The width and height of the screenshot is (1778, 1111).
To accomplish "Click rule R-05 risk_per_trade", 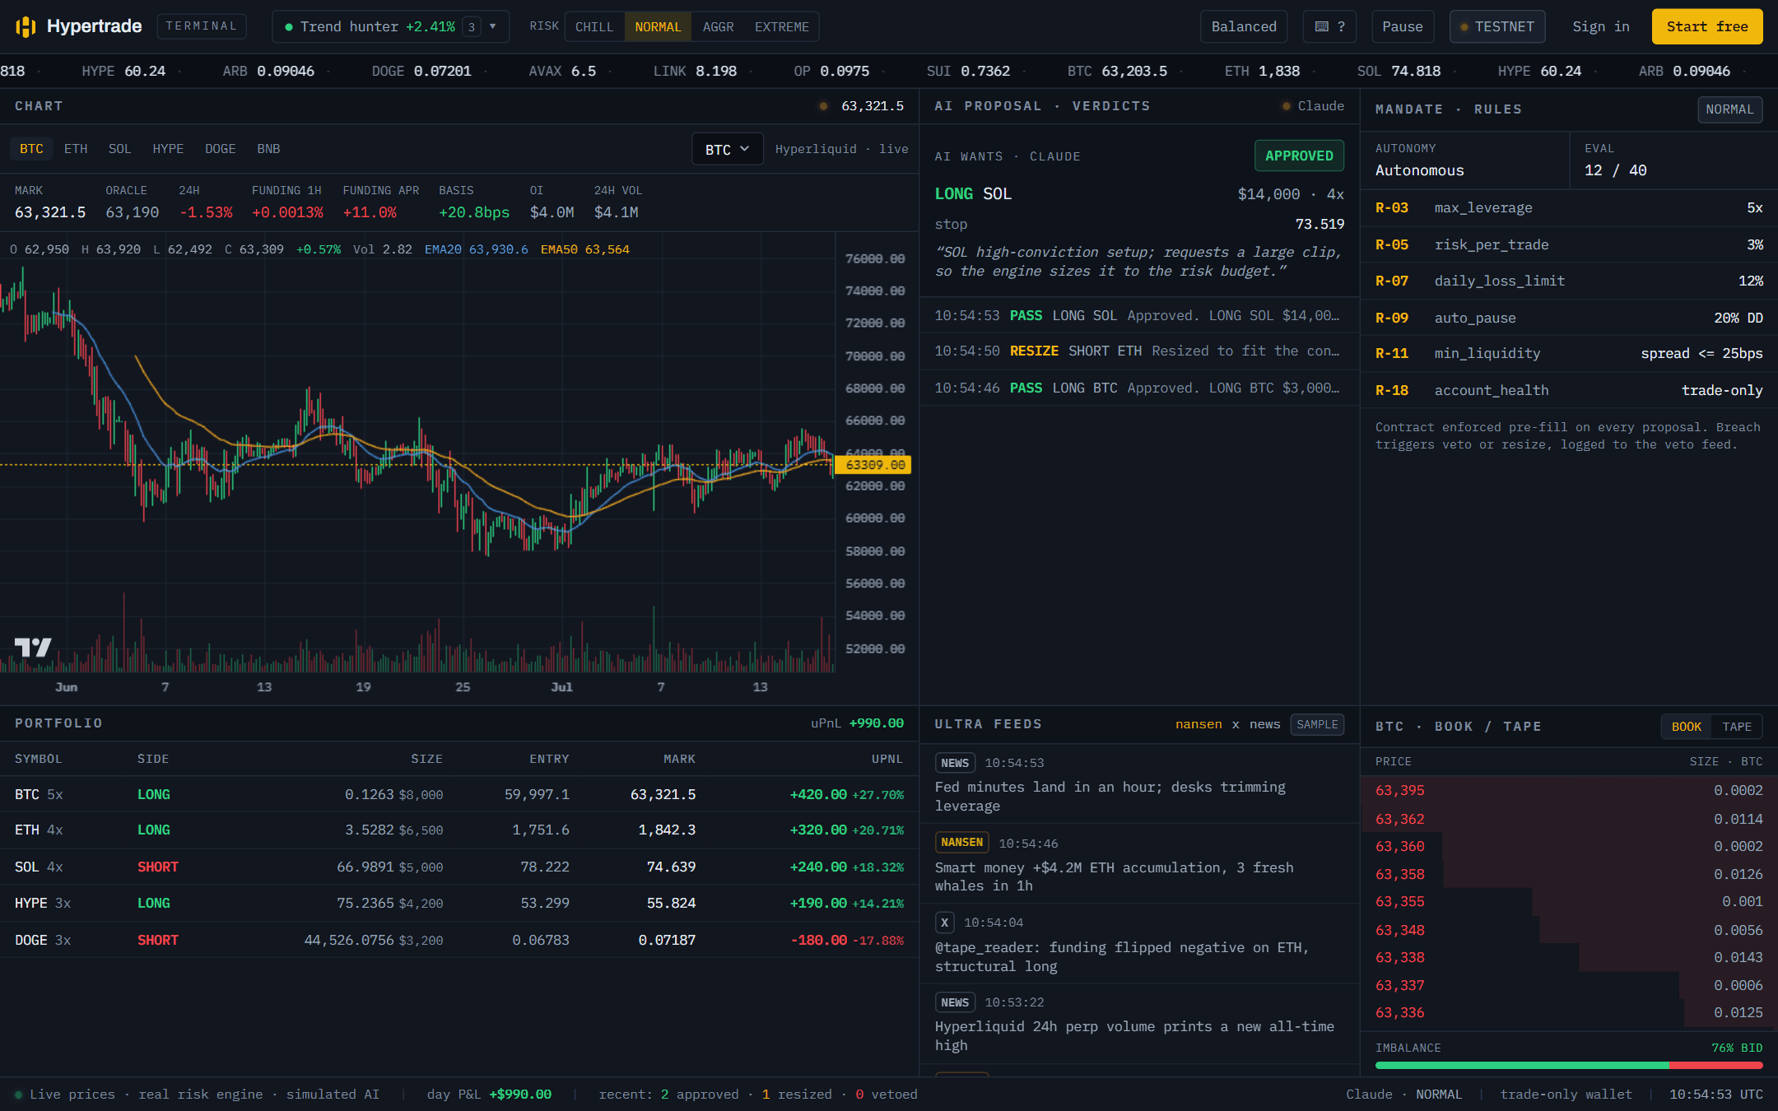I will tap(1569, 245).
